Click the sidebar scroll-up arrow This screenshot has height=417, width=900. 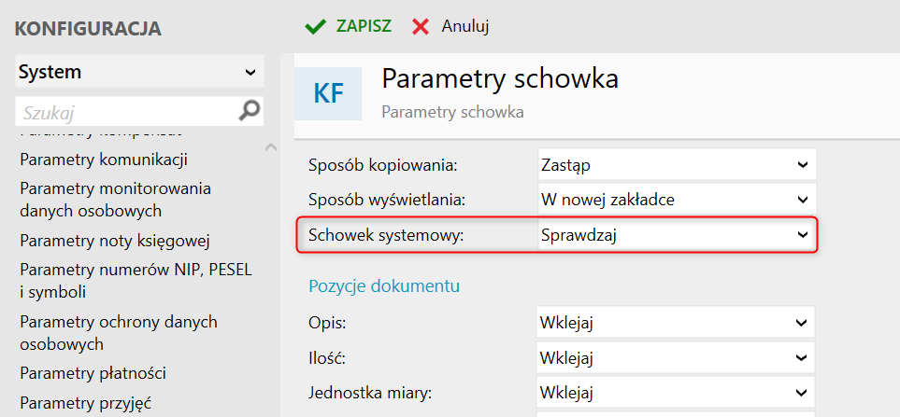click(x=271, y=147)
